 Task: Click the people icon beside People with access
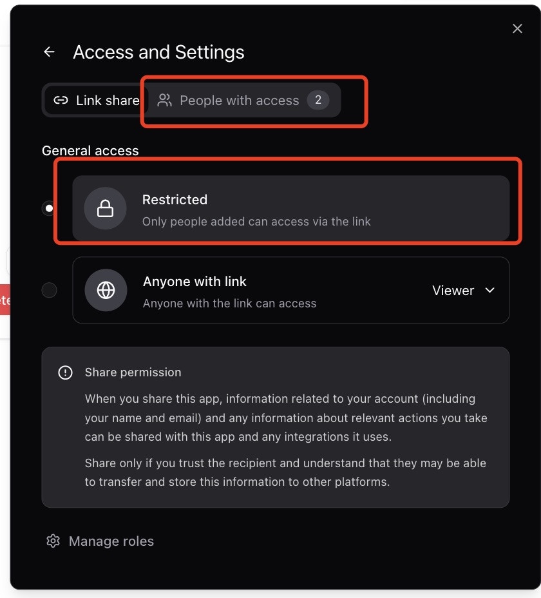pos(164,100)
